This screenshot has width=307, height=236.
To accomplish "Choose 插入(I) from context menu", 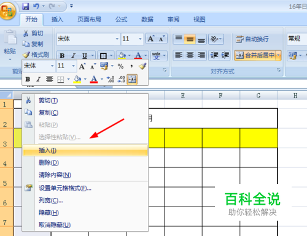I will [85, 150].
